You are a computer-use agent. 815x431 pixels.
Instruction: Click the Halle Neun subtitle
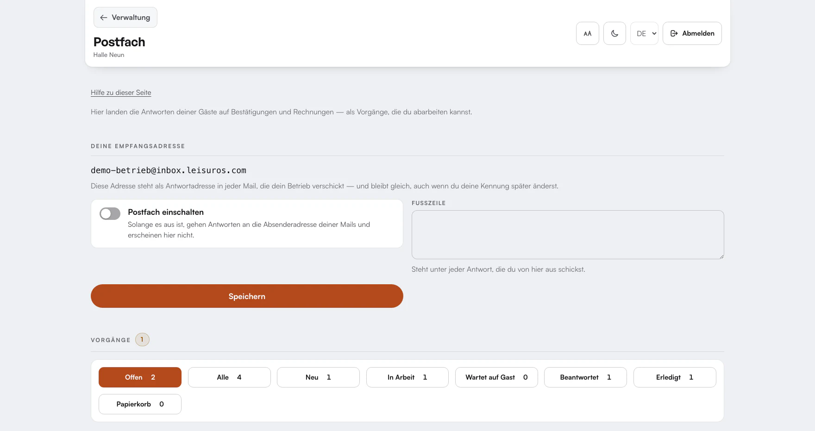109,55
